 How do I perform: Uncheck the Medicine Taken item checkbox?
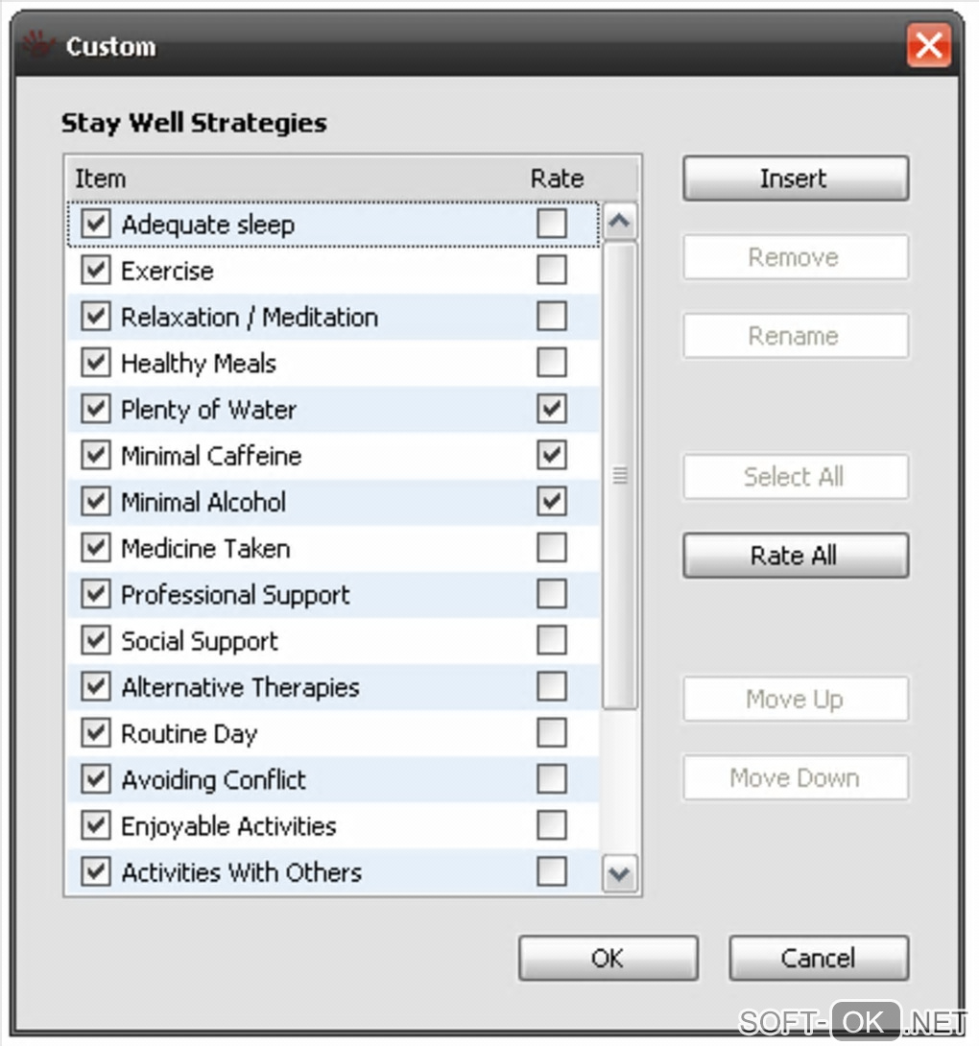(95, 548)
